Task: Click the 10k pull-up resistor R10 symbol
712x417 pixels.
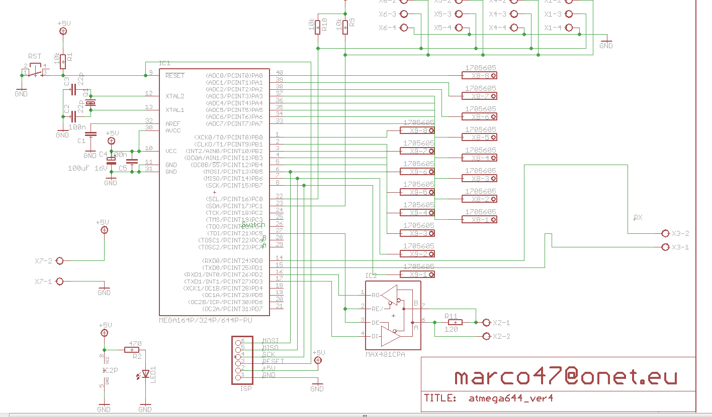Action: 317,28
